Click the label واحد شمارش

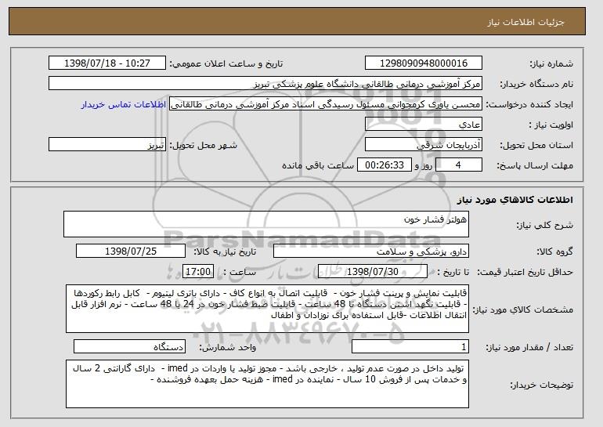(228, 348)
